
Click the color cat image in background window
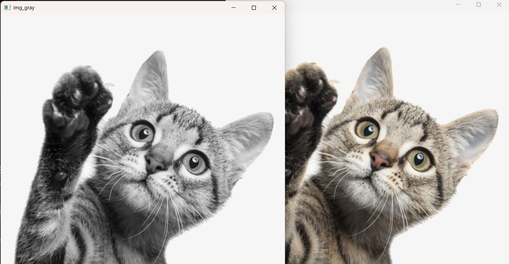397,137
